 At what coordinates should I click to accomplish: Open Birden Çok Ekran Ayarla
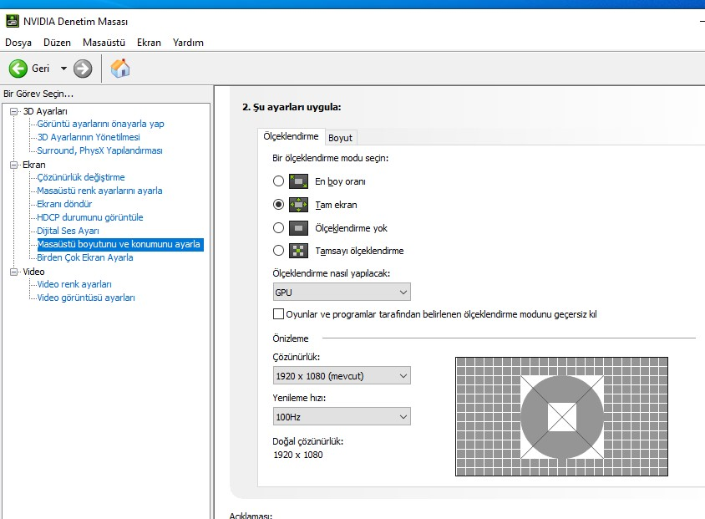point(85,257)
